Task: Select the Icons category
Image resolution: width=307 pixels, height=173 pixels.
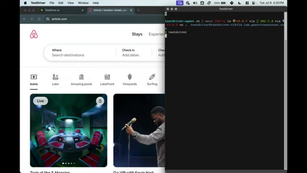Action: pos(34,79)
